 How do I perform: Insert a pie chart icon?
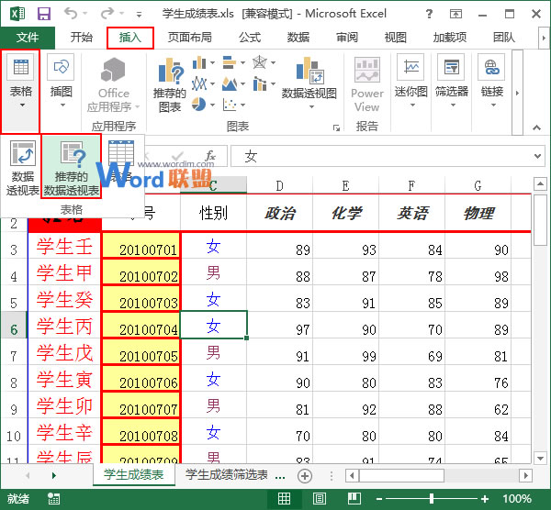click(199, 105)
